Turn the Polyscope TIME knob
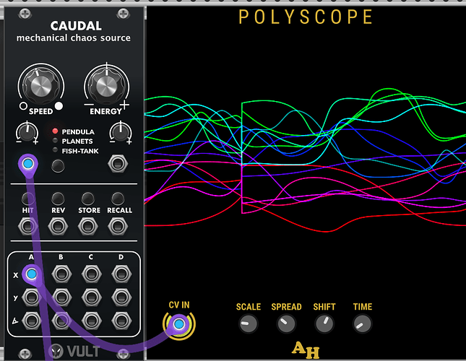The height and width of the screenshot is (361, 466). coord(362,324)
